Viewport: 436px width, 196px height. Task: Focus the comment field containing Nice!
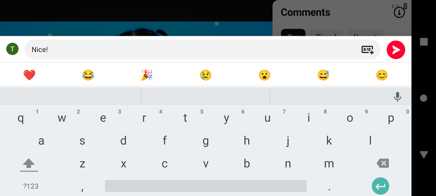click(202, 50)
